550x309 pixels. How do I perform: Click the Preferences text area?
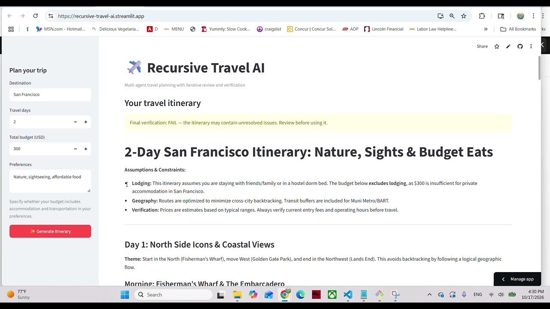50,181
